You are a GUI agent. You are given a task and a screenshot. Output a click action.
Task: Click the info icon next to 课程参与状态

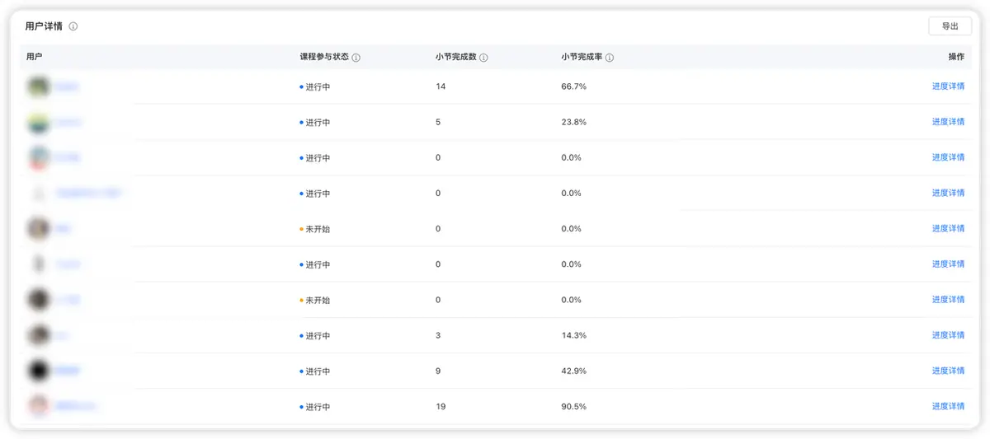356,58
